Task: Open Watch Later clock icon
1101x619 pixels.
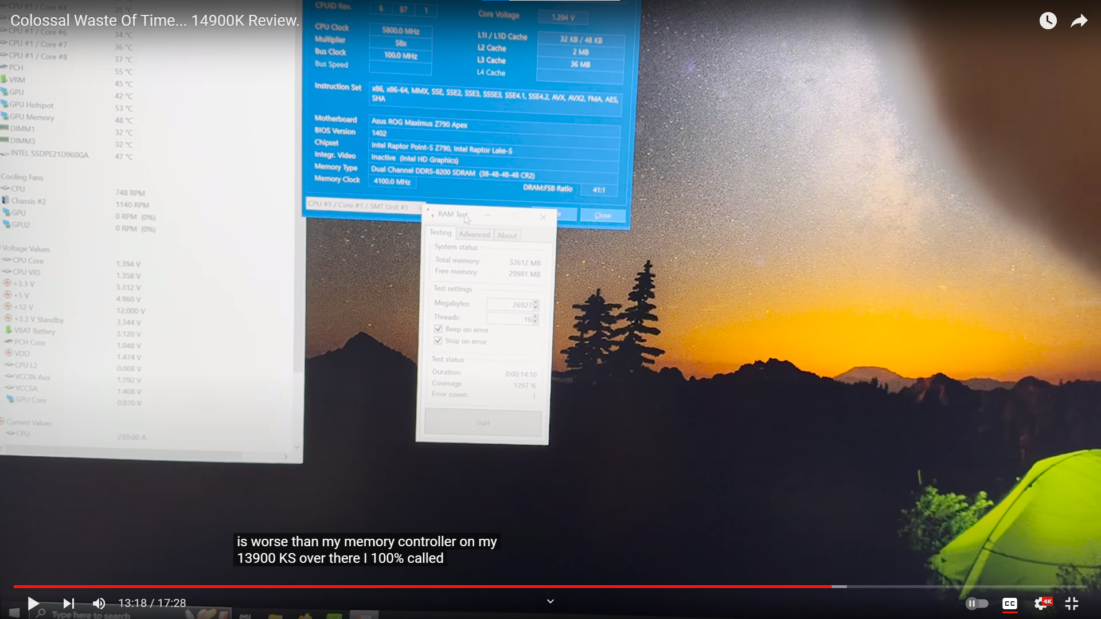Action: (x=1048, y=21)
